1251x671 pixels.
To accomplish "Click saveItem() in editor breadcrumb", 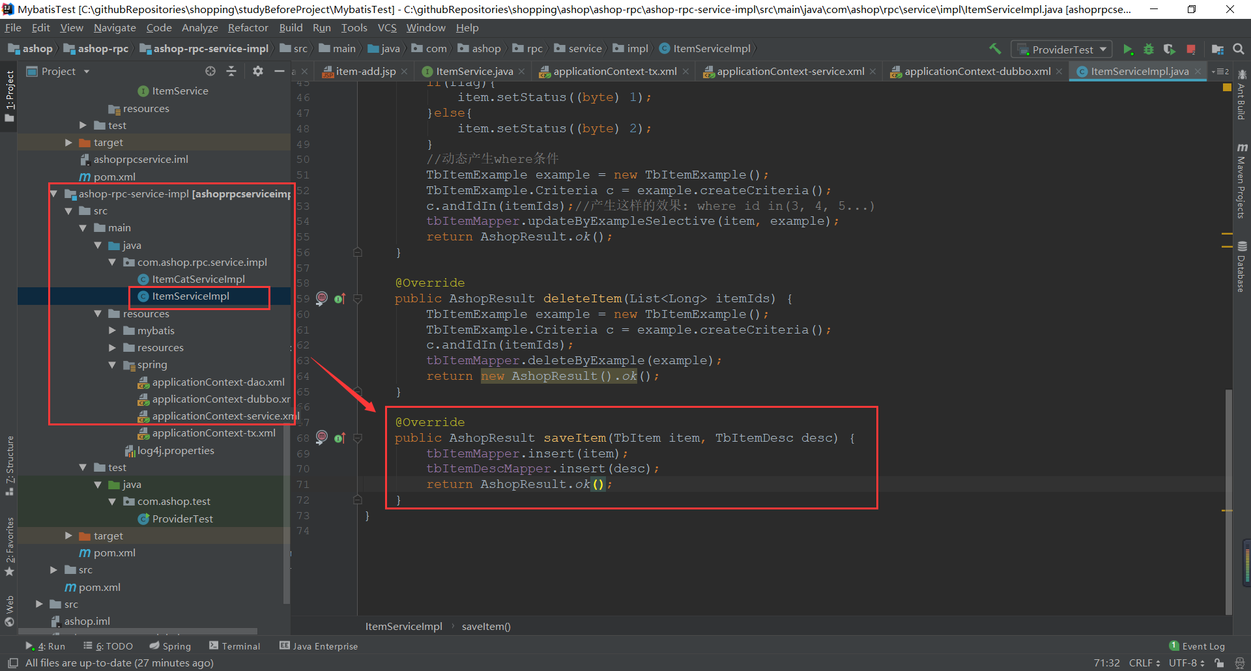I will 486,626.
